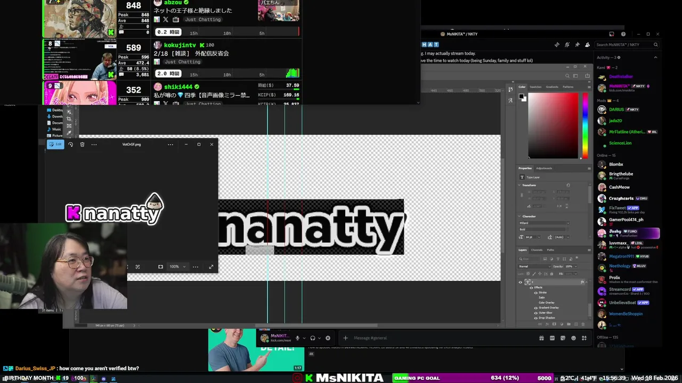
Task: Click the shiki444 streamer name
Action: click(x=178, y=87)
